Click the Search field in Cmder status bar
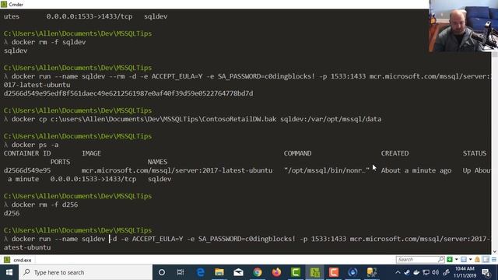 [420, 260]
